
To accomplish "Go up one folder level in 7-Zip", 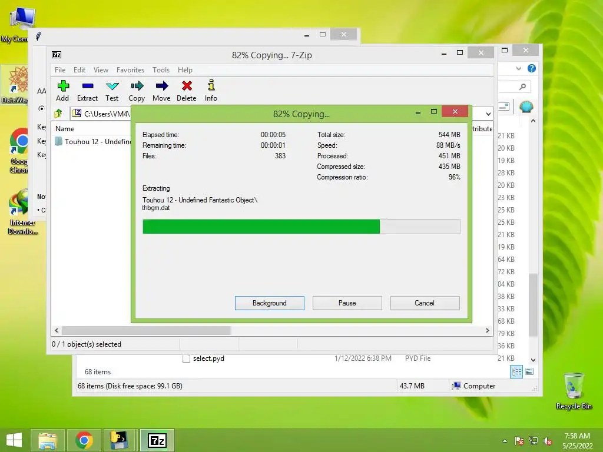I will point(58,114).
